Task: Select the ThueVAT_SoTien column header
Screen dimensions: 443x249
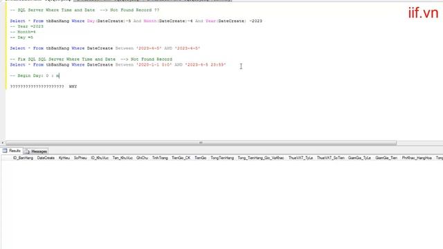Action: tap(331, 158)
